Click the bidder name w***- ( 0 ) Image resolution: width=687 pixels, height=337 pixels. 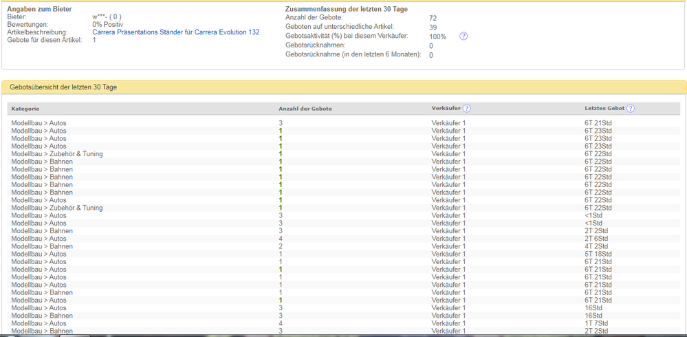click(107, 17)
